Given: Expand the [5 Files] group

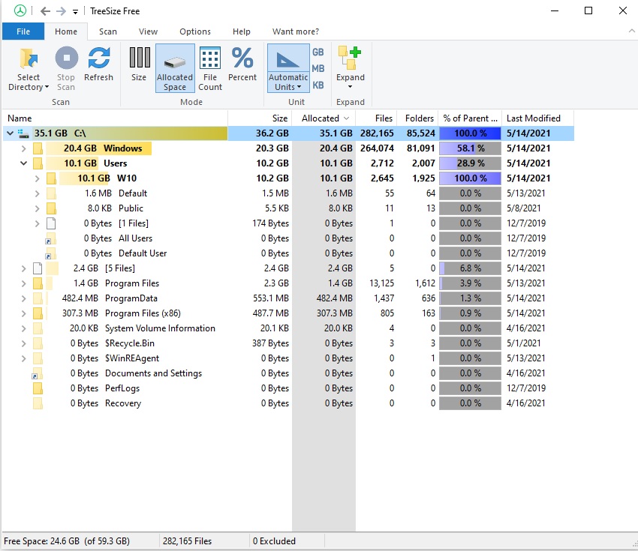Looking at the screenshot, I should click(23, 268).
